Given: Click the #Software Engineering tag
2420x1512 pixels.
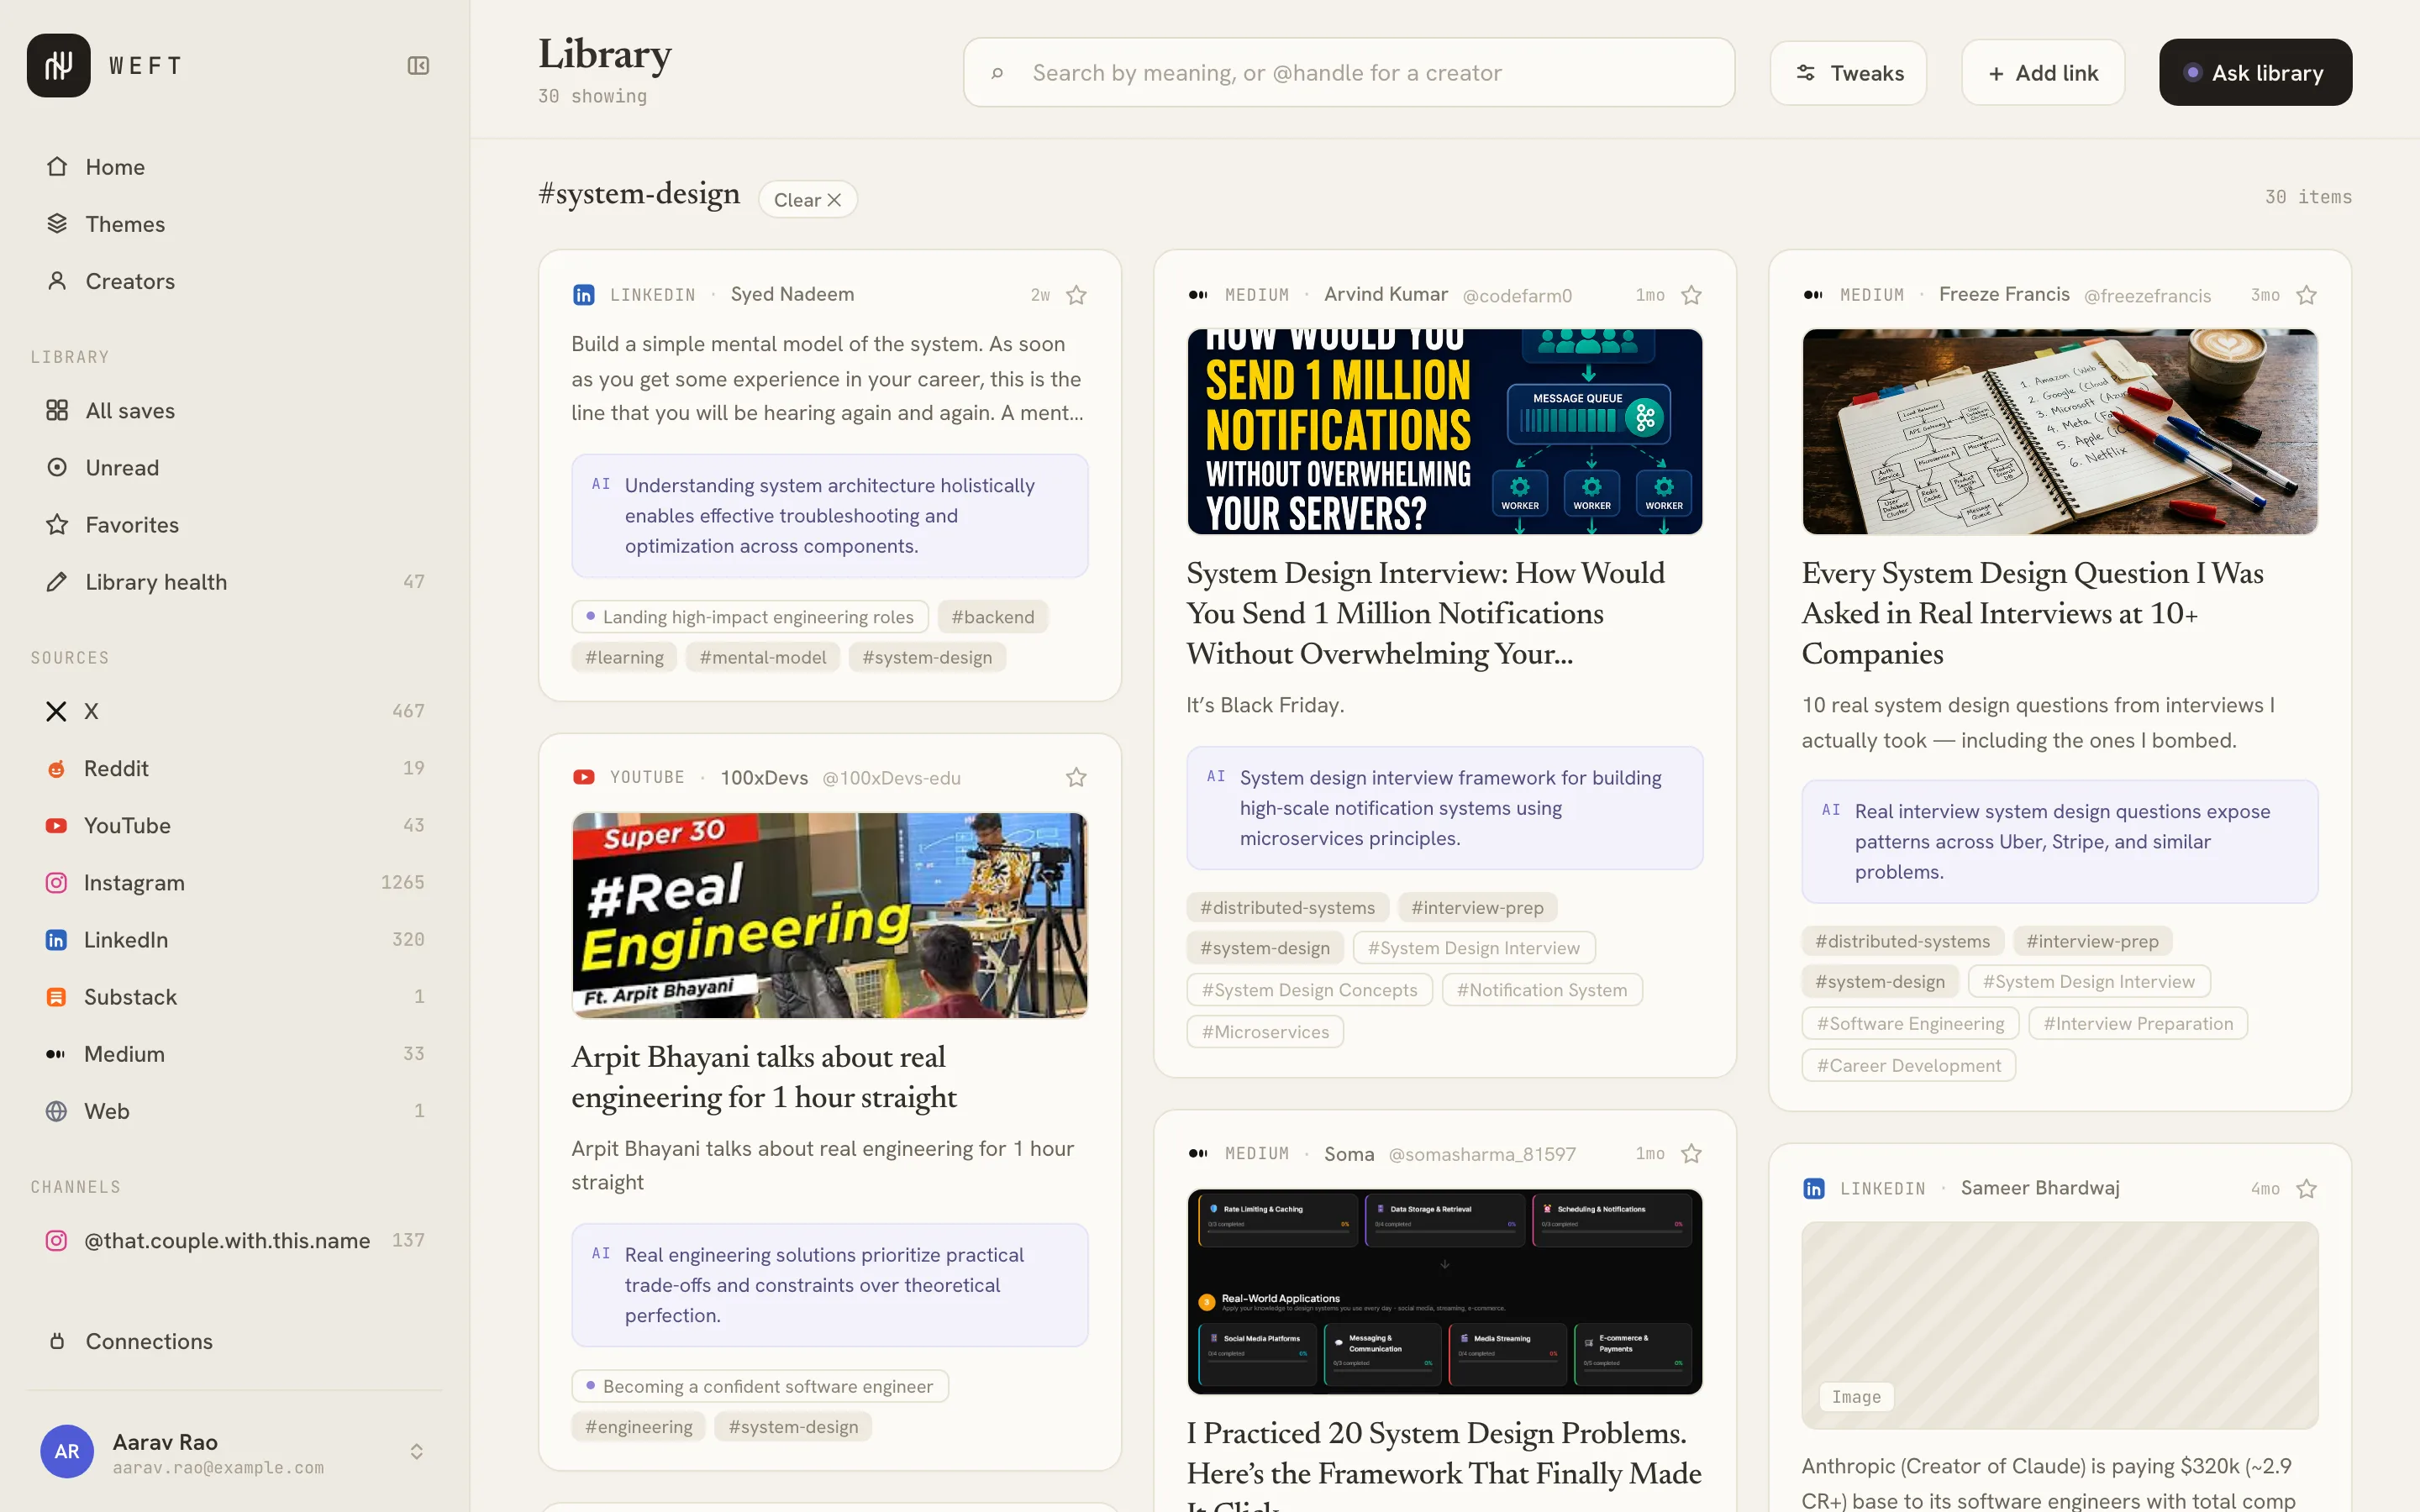Looking at the screenshot, I should (x=1910, y=1023).
